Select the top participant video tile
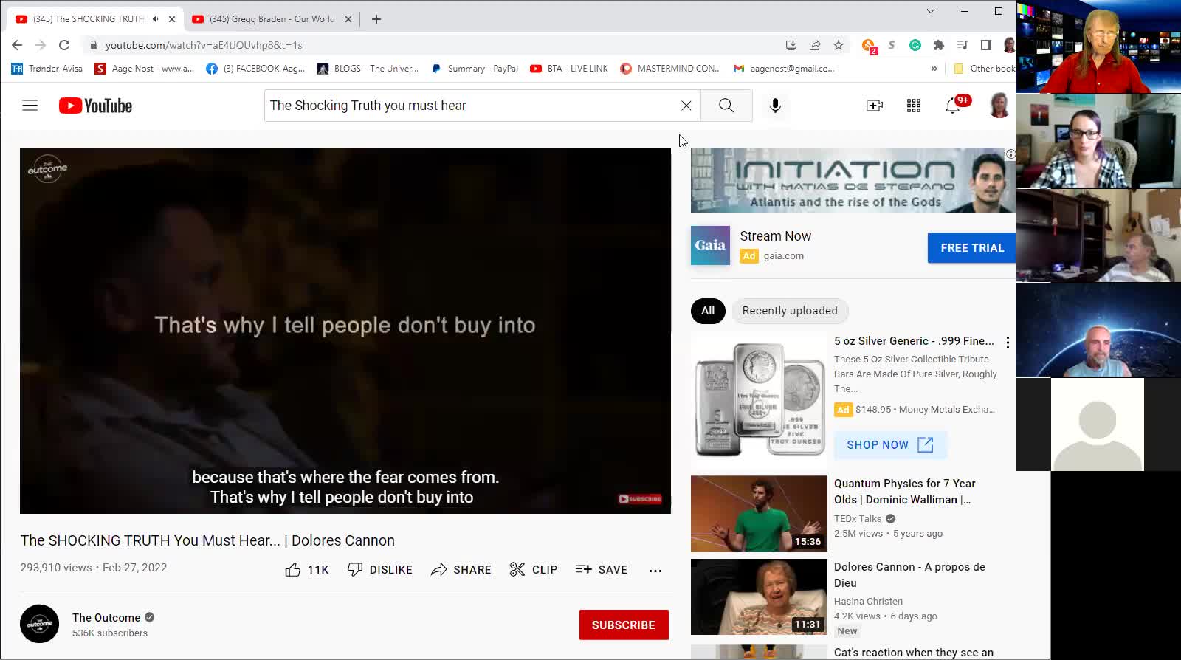This screenshot has height=660, width=1181. (1098, 47)
